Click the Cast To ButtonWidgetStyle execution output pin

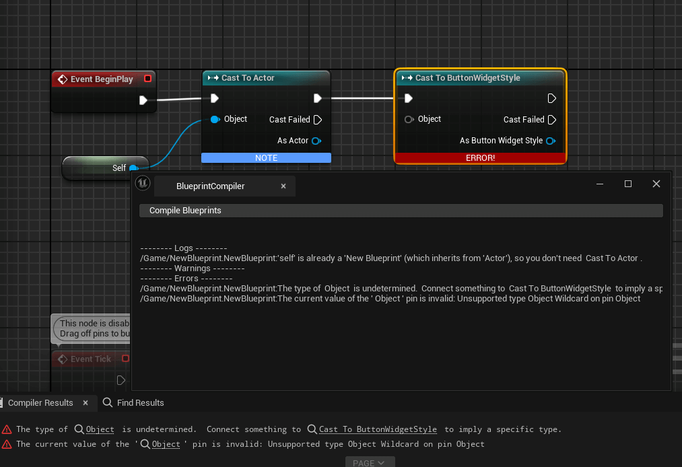pyautogui.click(x=551, y=99)
